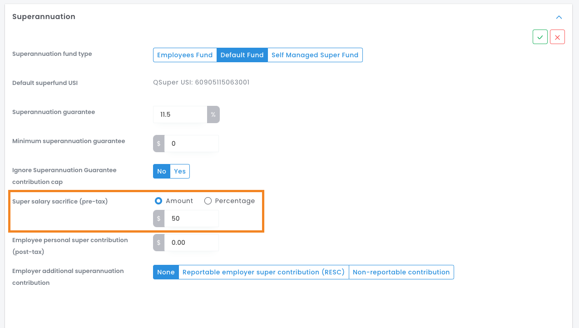Collapse the Superannuation section chevron

559,17
